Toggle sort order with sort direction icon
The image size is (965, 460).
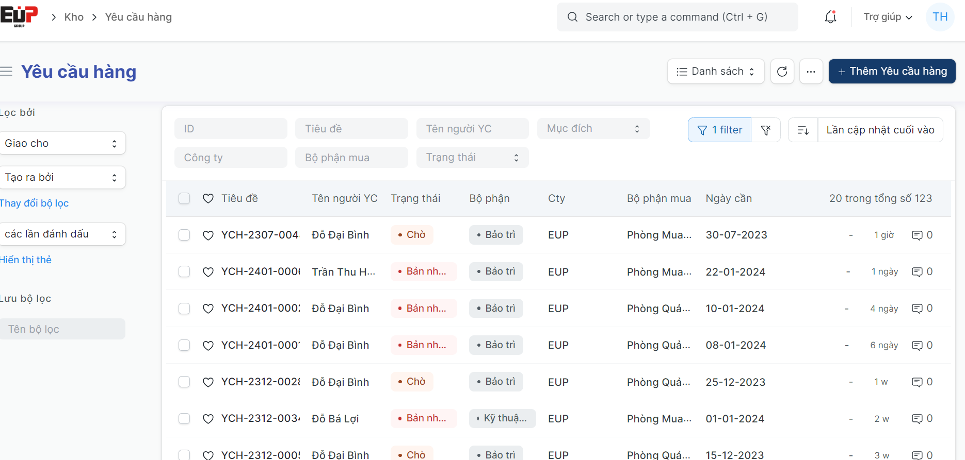point(803,130)
